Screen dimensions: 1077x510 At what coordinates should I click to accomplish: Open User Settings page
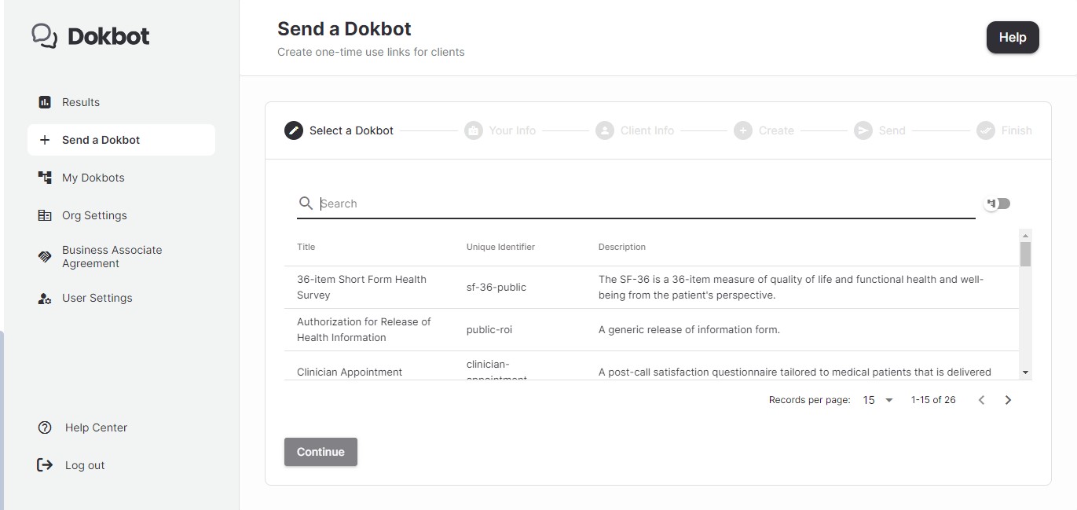coord(121,298)
